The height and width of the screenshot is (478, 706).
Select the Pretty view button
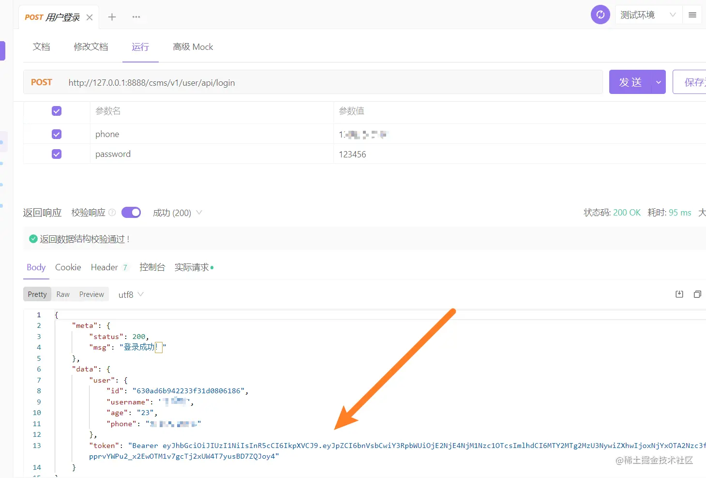[37, 294]
